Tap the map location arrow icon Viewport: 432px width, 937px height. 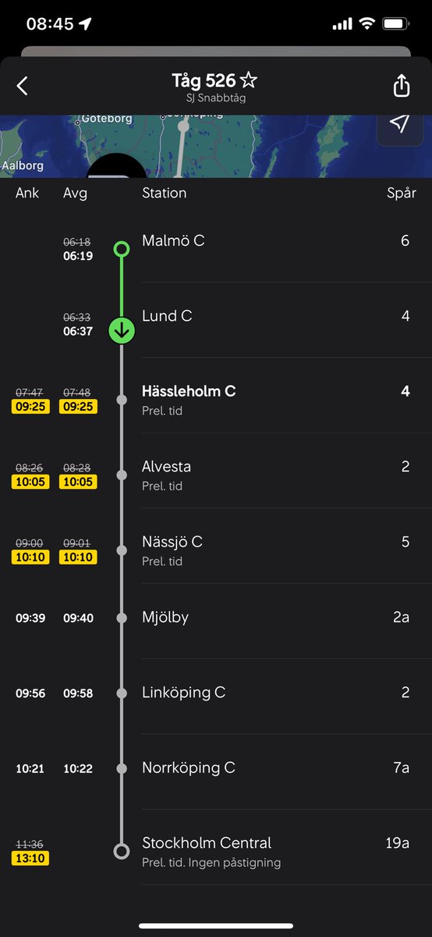400,123
